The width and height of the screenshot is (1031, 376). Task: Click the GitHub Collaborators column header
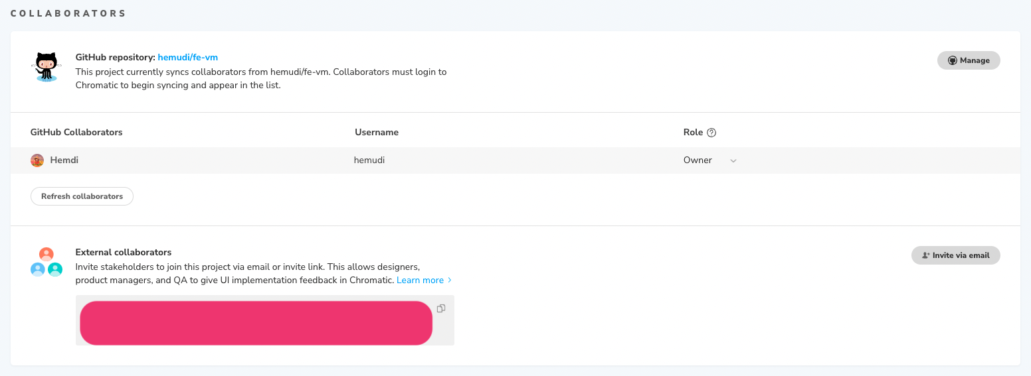click(x=76, y=133)
